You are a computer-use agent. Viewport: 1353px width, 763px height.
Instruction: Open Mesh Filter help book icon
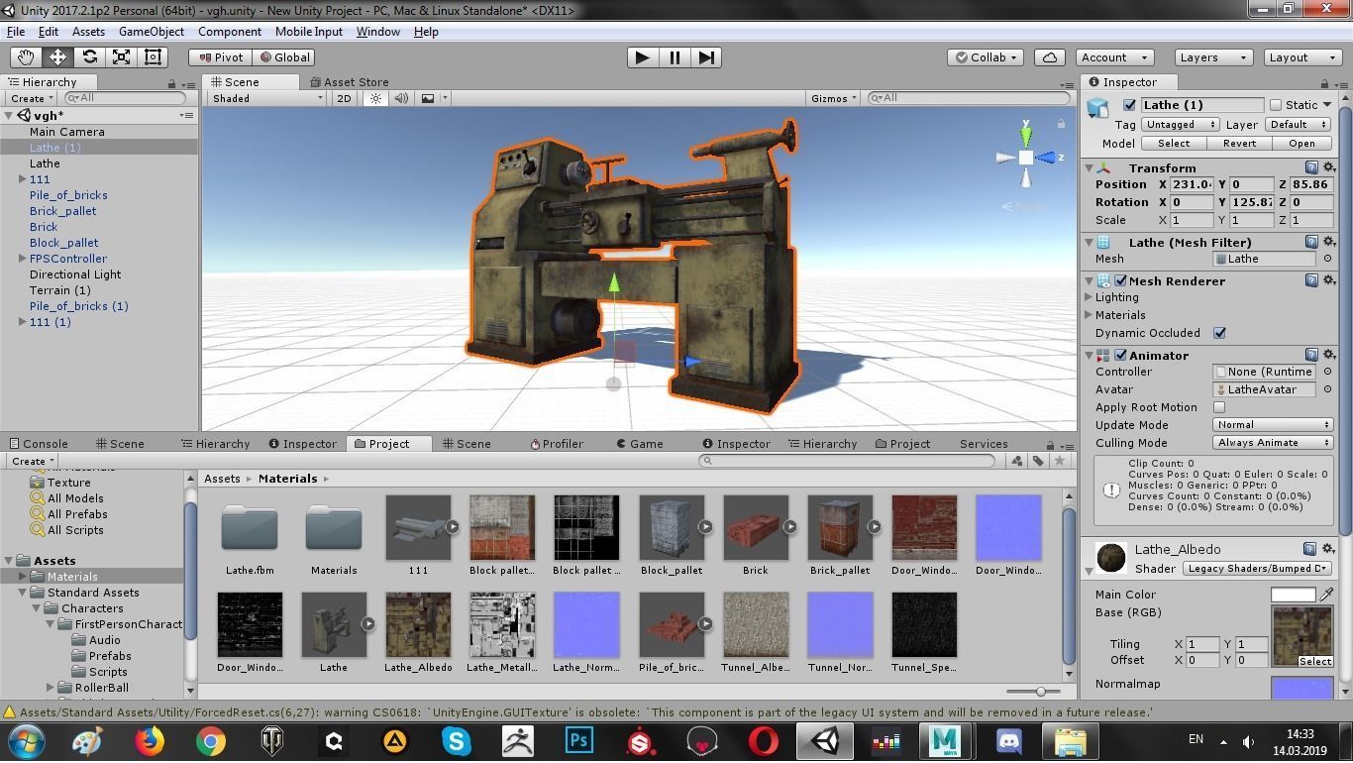coord(1311,242)
